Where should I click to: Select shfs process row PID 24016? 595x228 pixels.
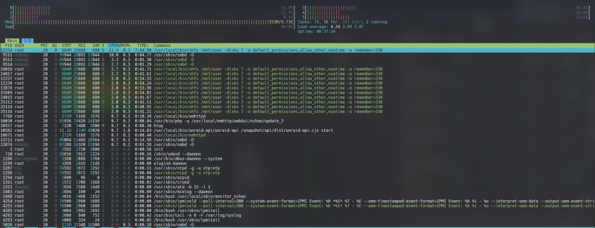[x=297, y=69]
